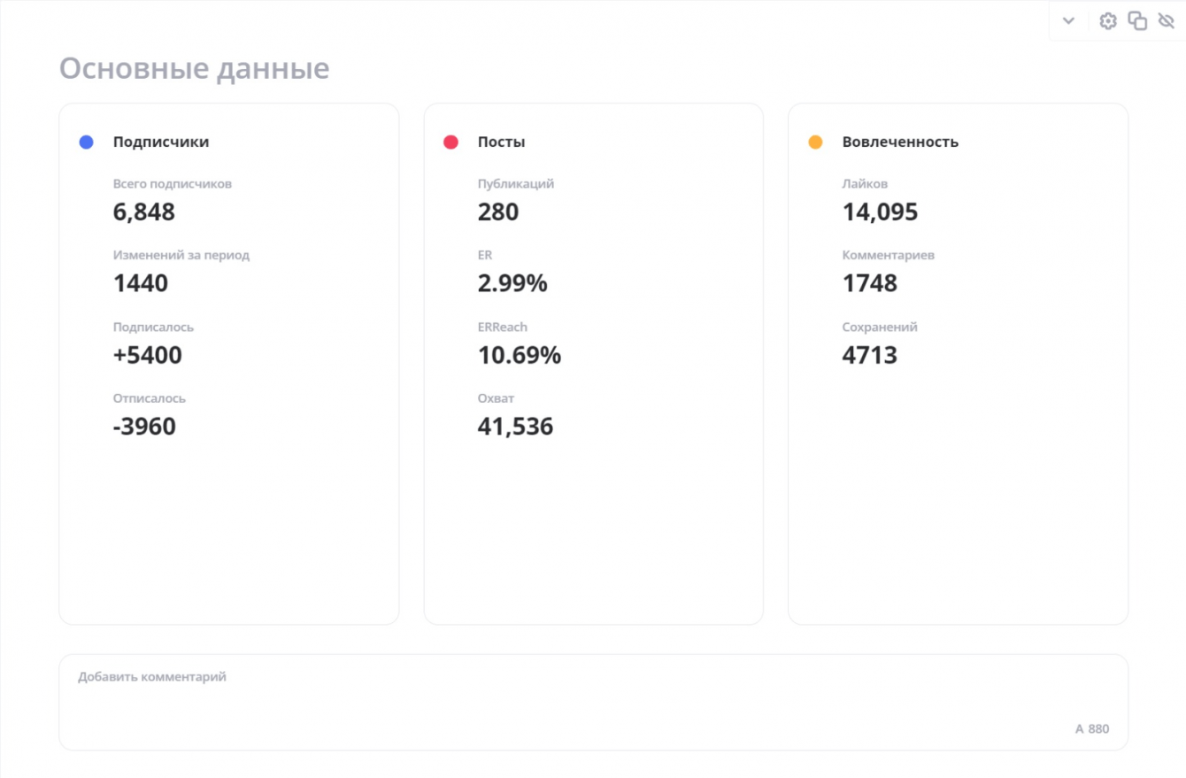Open block settings via the gear icon
This screenshot has height=778, width=1186.
(1108, 21)
